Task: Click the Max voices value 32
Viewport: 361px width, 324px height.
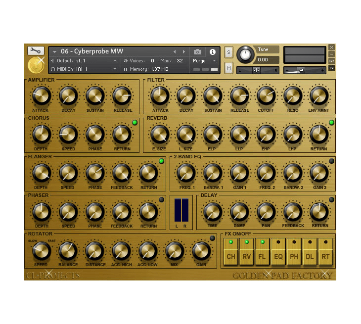Action: (180, 60)
